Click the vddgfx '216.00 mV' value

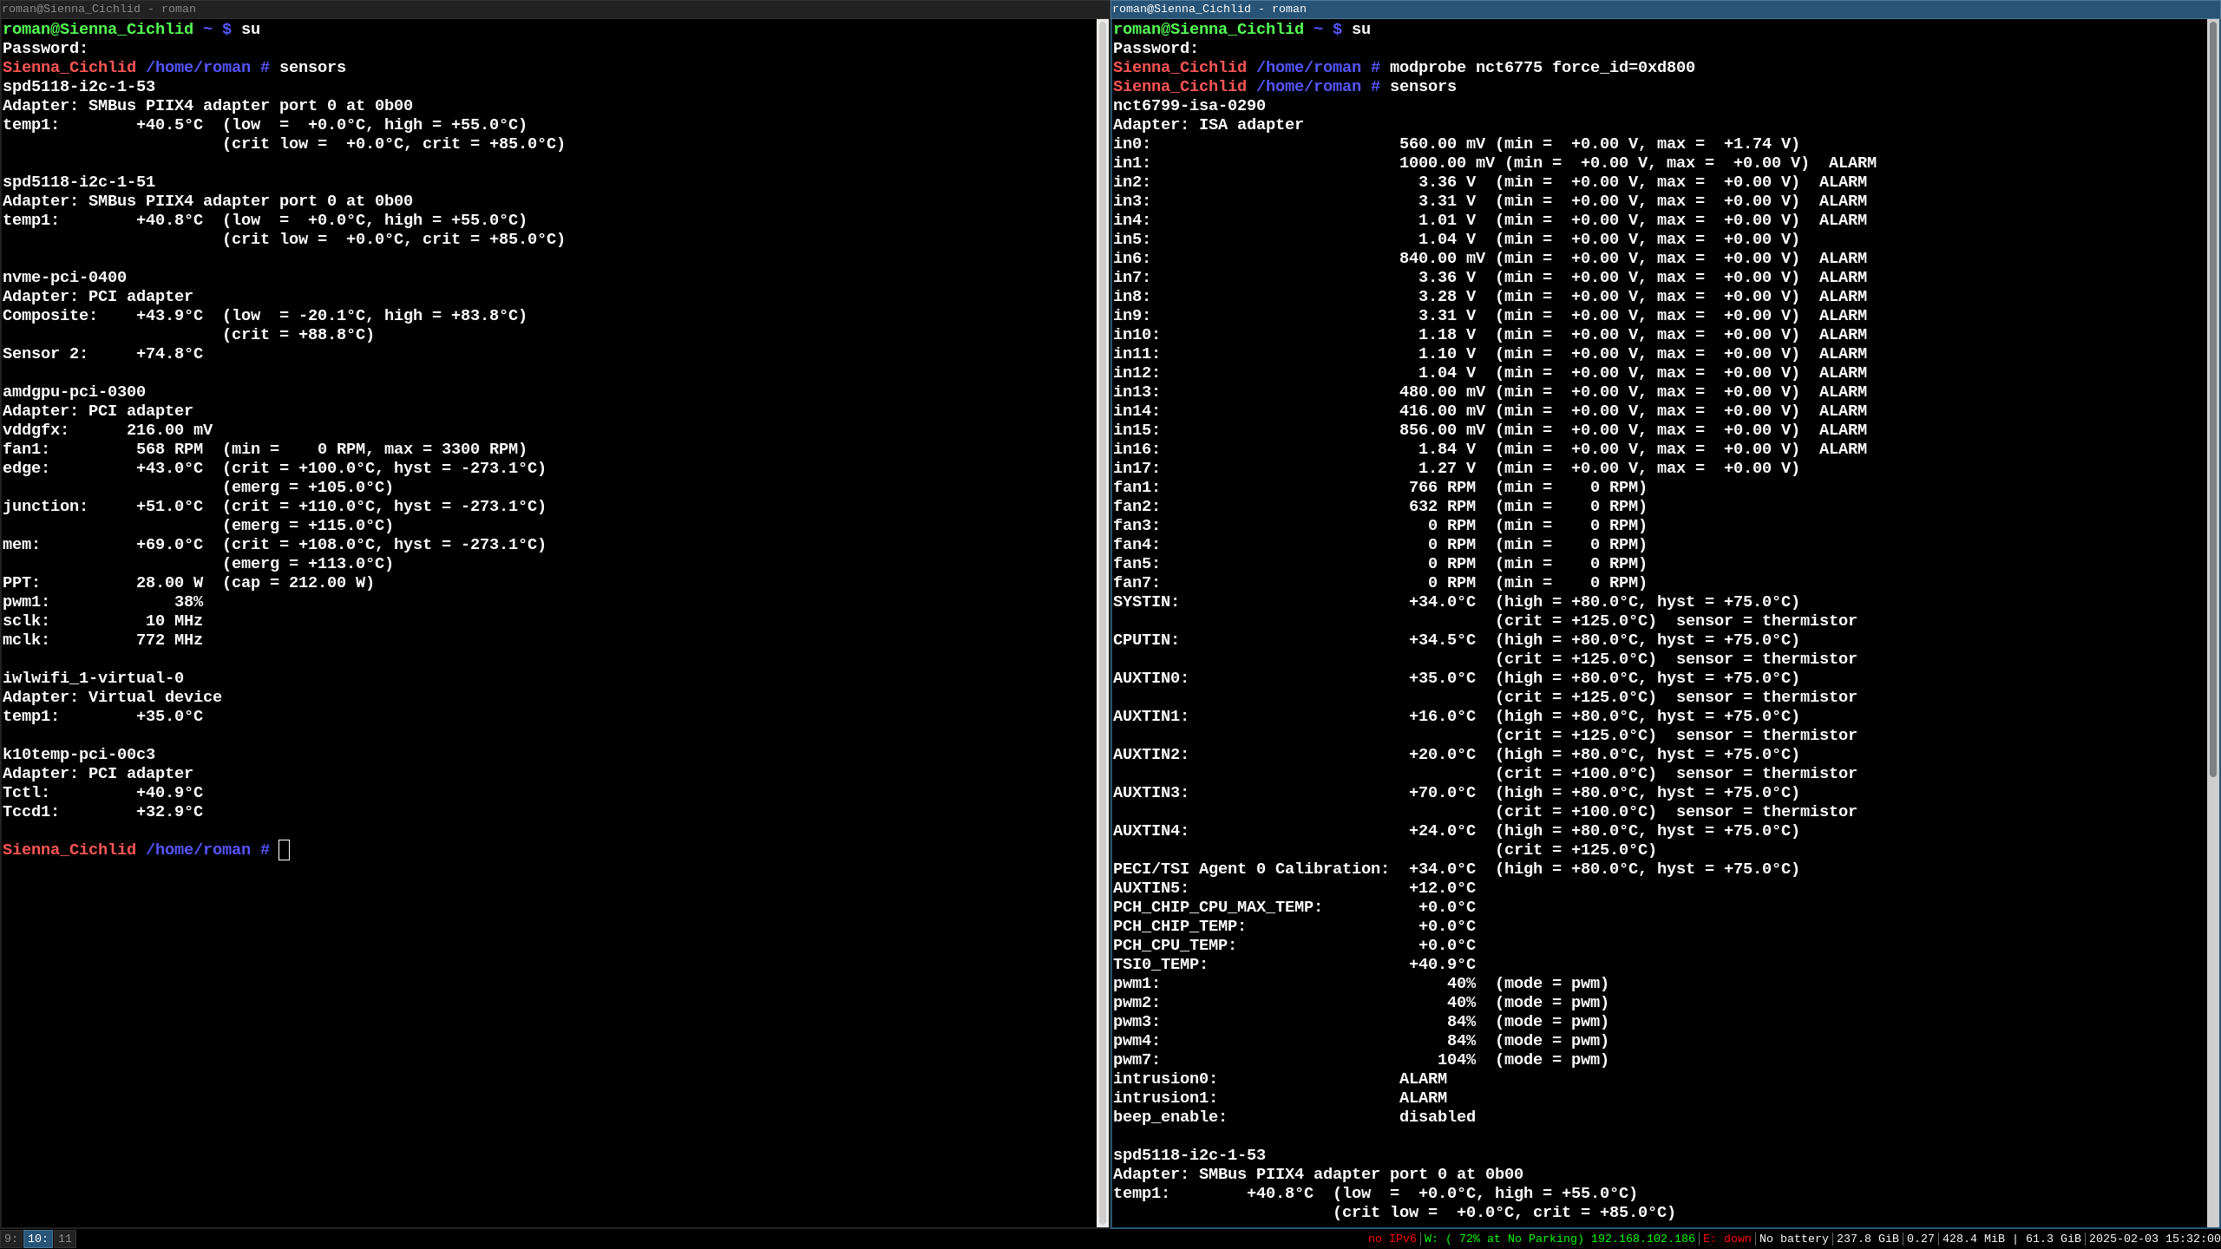169,430
